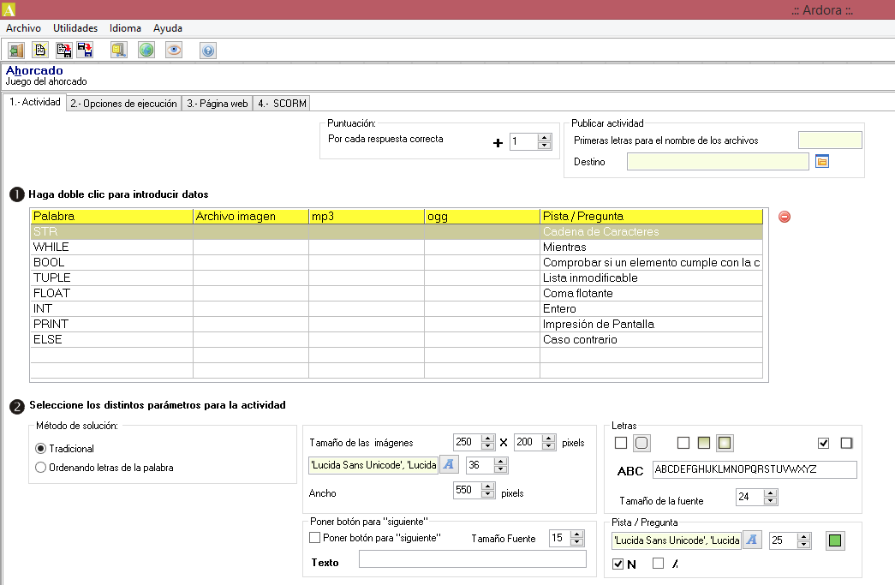Increase Tamaño Fuente 15 for next button
The image size is (895, 585).
577,534
